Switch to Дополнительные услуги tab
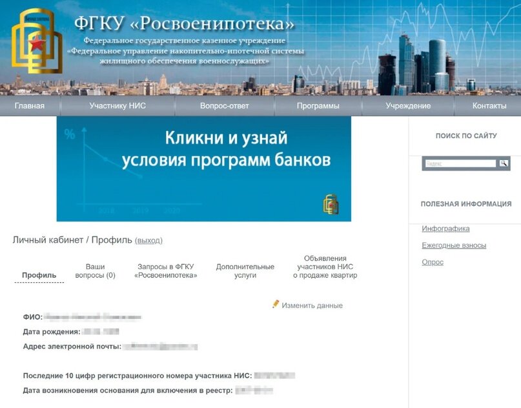 [x=245, y=270]
